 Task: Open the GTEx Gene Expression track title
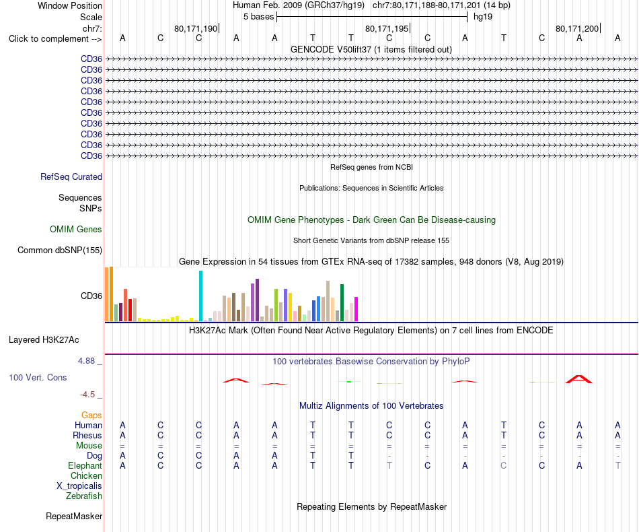pos(371,261)
